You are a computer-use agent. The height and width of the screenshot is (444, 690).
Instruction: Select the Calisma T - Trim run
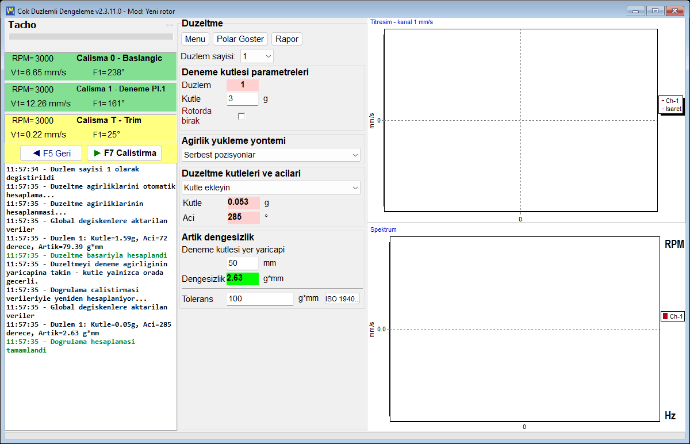(x=91, y=128)
